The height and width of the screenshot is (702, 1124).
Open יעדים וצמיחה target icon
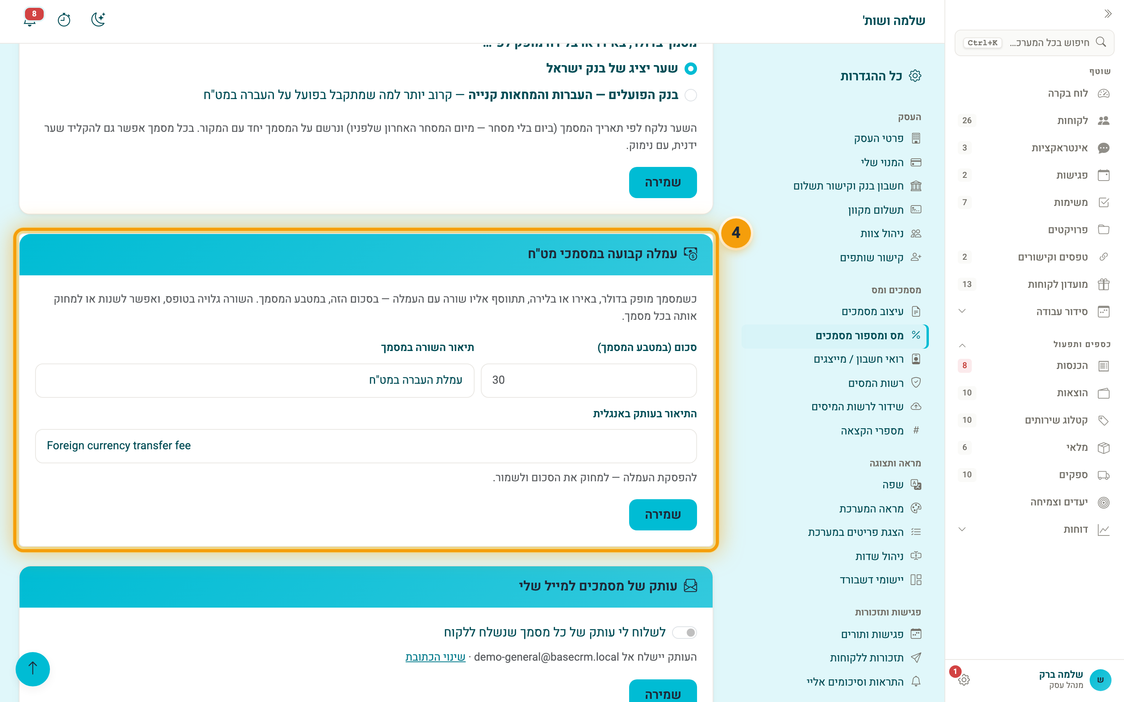pyautogui.click(x=1103, y=502)
